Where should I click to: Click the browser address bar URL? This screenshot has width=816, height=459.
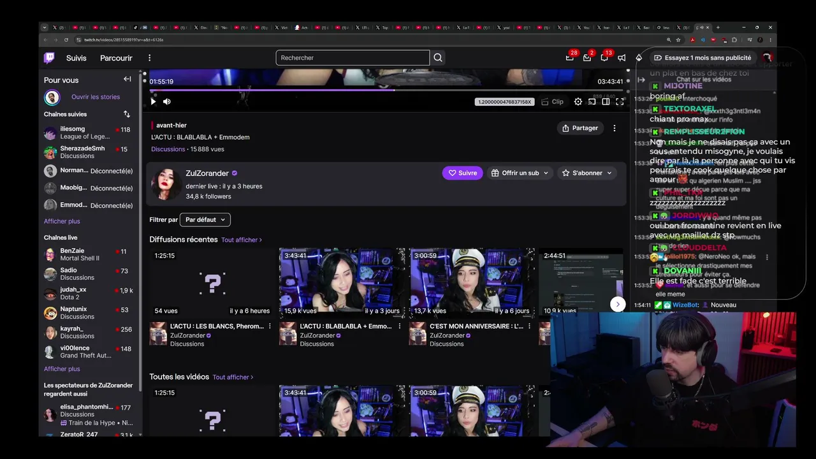pyautogui.click(x=124, y=40)
